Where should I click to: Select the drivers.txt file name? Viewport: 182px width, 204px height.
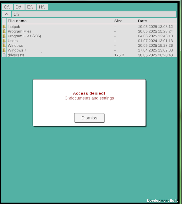click(16, 55)
